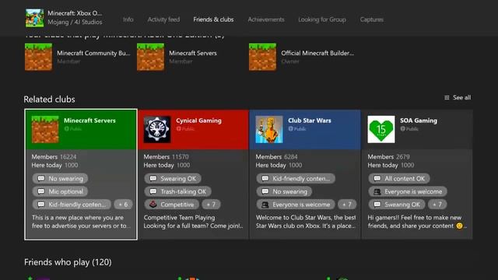Click Everyone is welcome tag on SOA Gaming
Viewport: 498px width, 280px height.
tap(408, 191)
